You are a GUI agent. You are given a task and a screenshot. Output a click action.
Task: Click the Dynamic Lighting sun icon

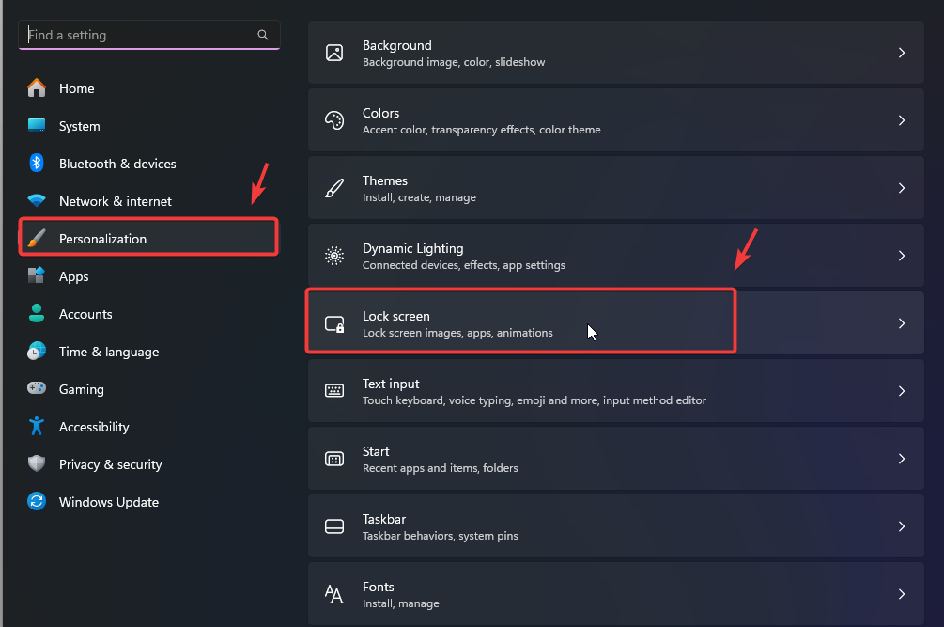point(334,256)
